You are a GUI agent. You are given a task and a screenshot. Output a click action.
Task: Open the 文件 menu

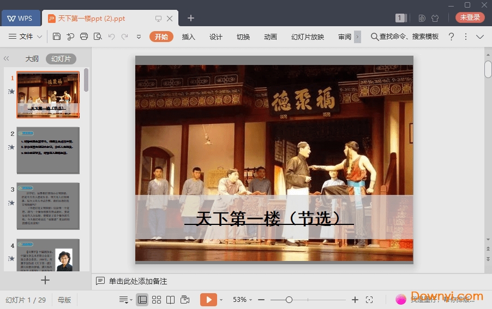click(26, 37)
